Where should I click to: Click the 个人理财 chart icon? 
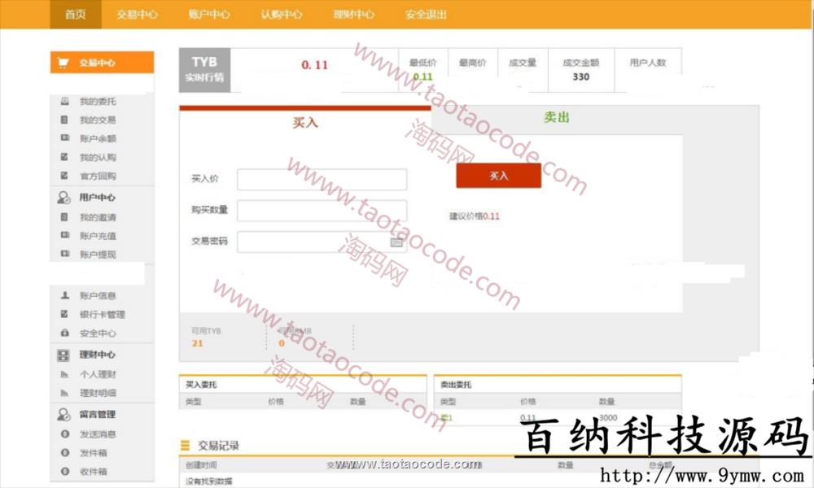(x=64, y=374)
